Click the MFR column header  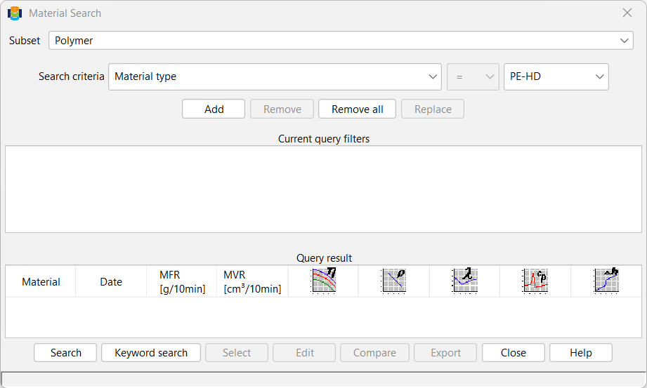point(182,281)
